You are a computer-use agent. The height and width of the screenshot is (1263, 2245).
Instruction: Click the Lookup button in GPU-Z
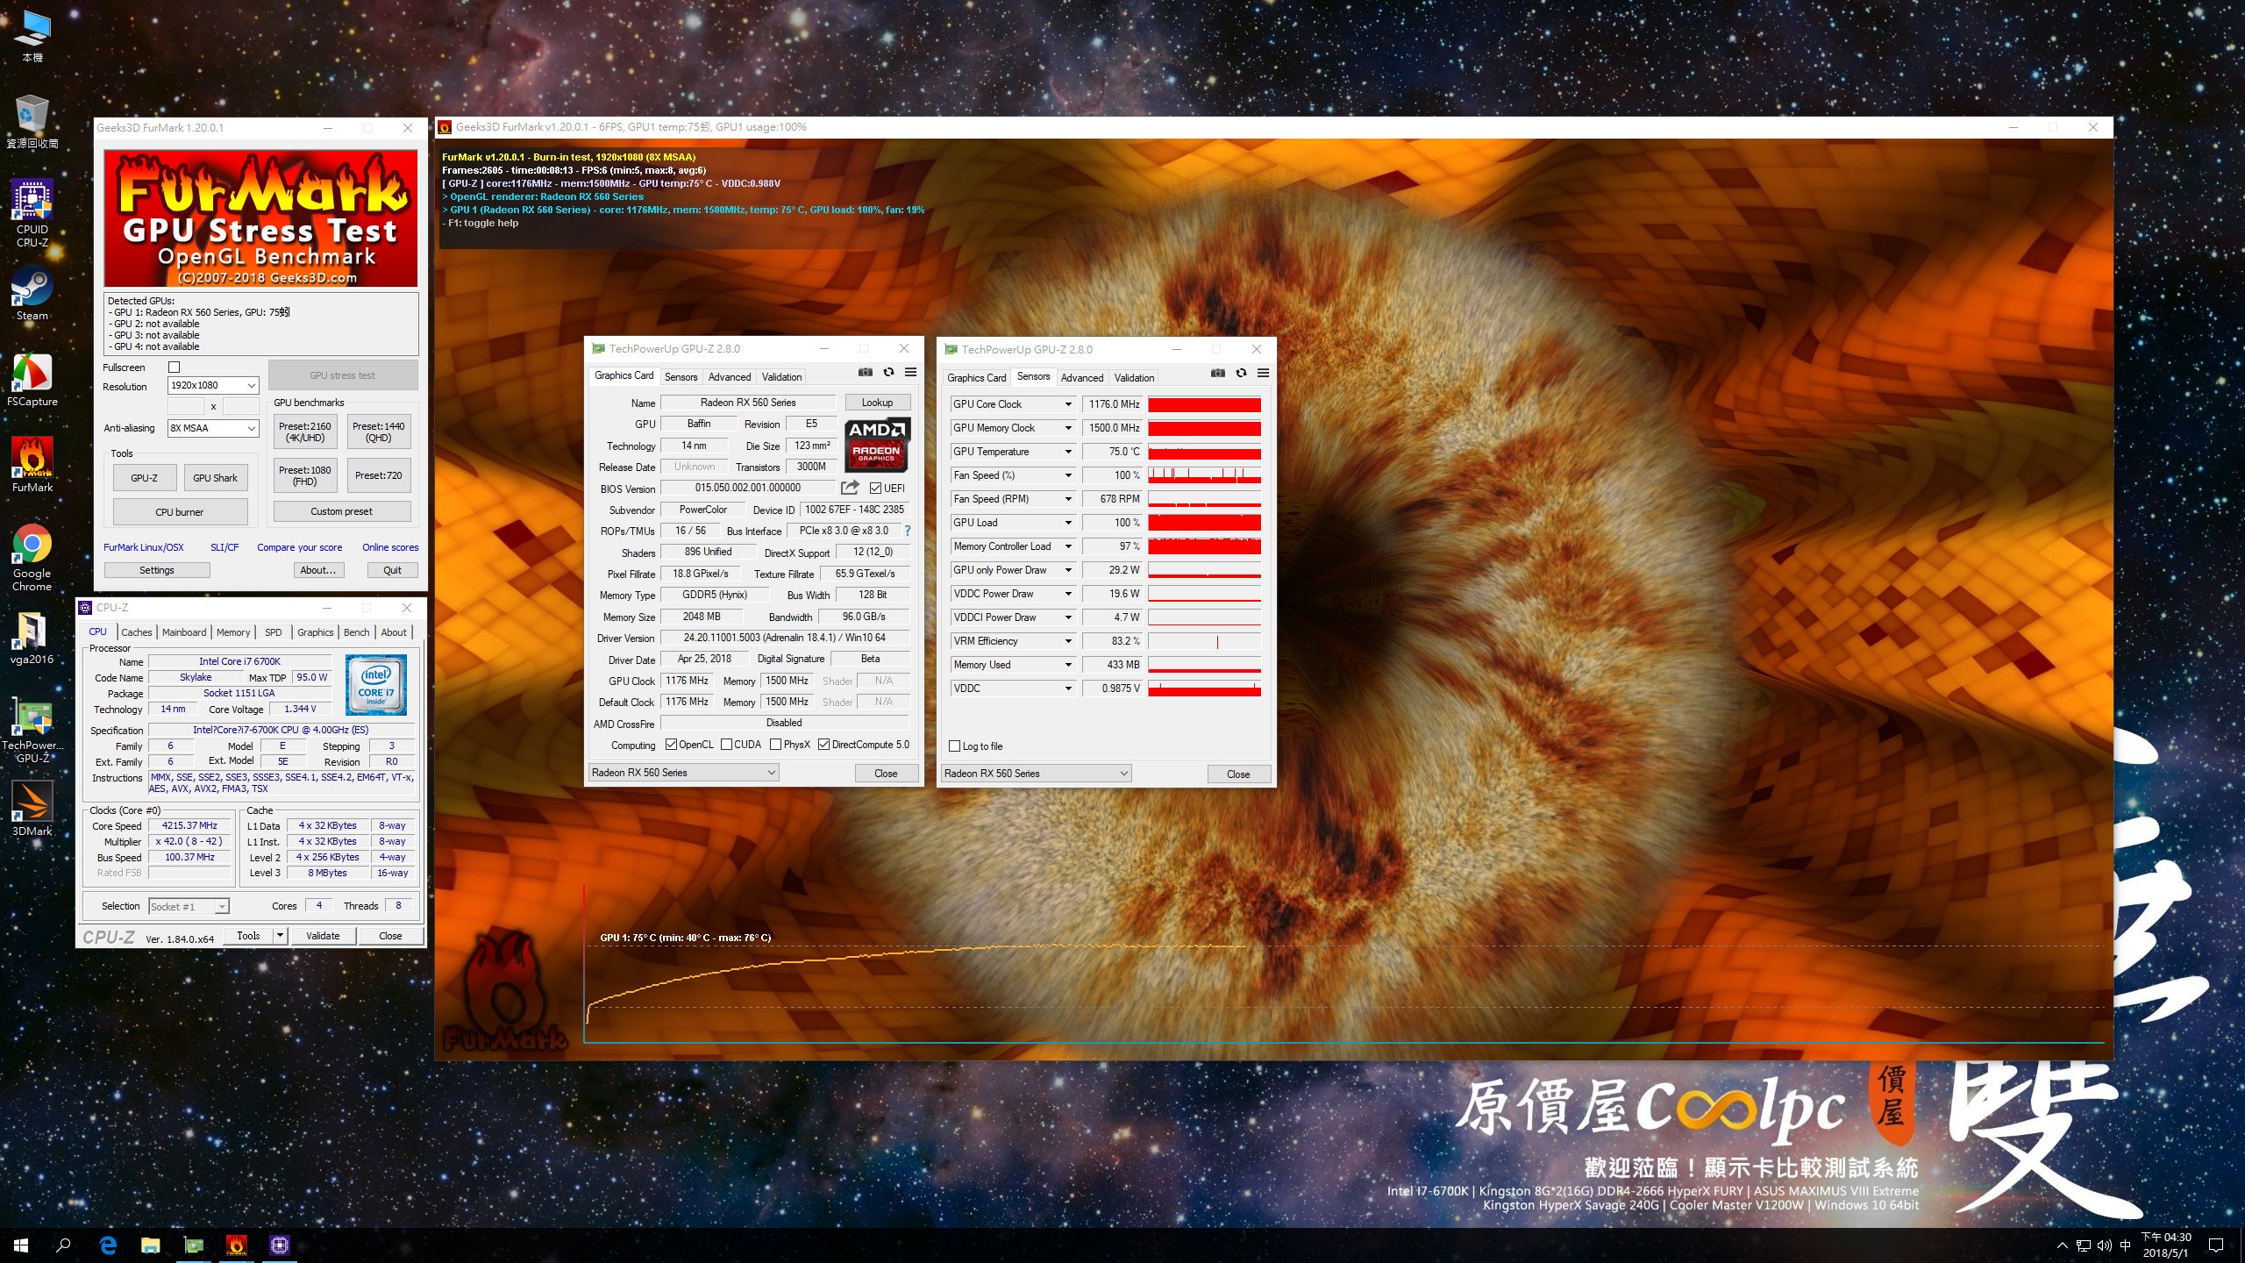pos(877,403)
